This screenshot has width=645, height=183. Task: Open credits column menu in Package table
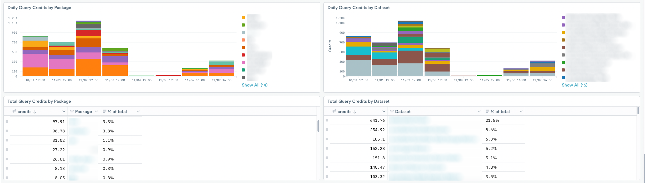click(64, 111)
